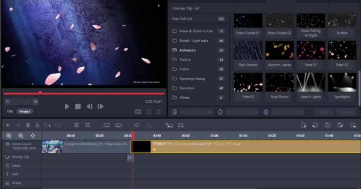The width and height of the screenshot is (361, 189).
Task: Select the Snow Crystal 01 overlay thumbnail
Action: [248, 21]
